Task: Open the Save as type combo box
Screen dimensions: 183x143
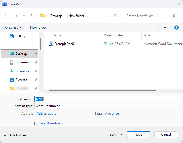Action: (108, 106)
